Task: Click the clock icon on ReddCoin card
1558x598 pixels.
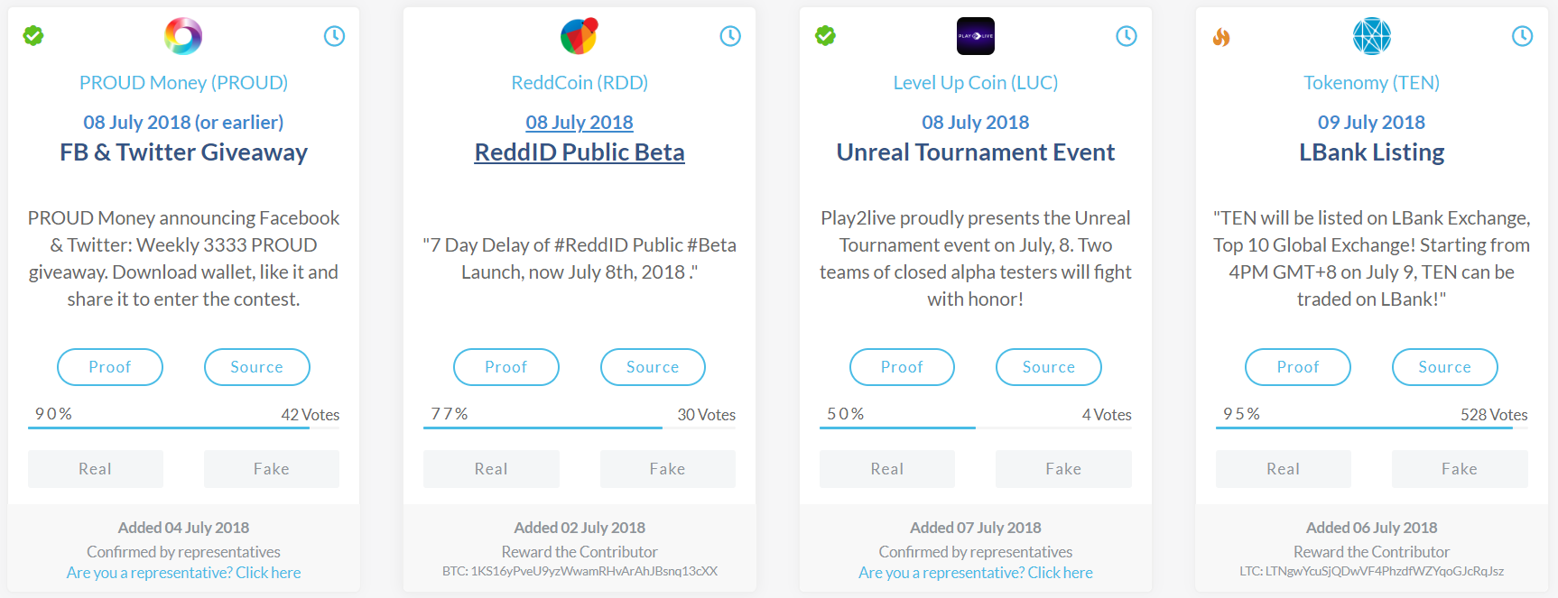Action: [730, 36]
